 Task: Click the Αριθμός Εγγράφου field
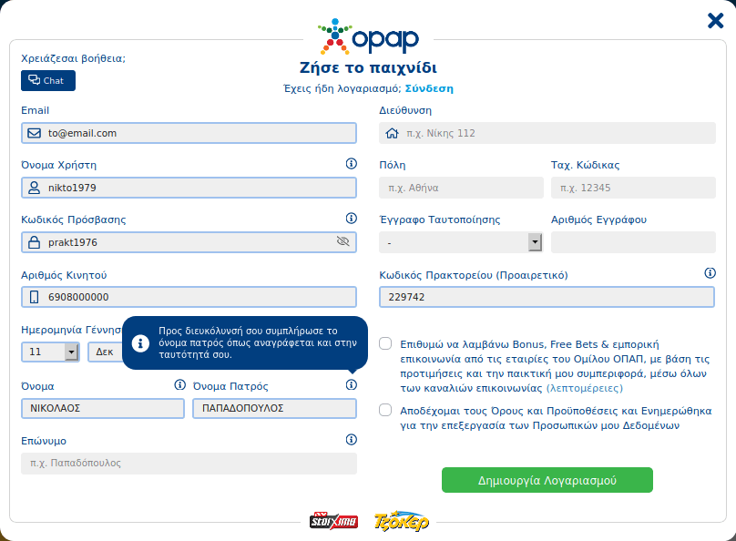point(633,242)
